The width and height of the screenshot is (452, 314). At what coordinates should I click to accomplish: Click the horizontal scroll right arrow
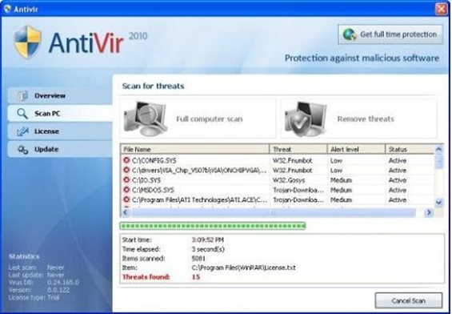(429, 212)
